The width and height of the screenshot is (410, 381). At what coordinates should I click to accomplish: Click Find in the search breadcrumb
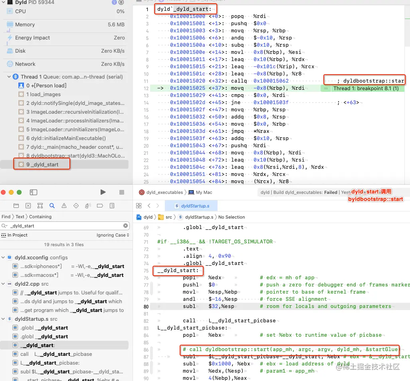pyautogui.click(x=6, y=217)
